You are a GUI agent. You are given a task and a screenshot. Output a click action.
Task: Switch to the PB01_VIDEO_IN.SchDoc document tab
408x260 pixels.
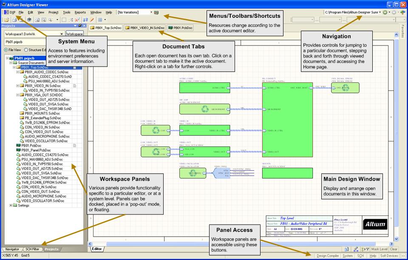coord(145,28)
